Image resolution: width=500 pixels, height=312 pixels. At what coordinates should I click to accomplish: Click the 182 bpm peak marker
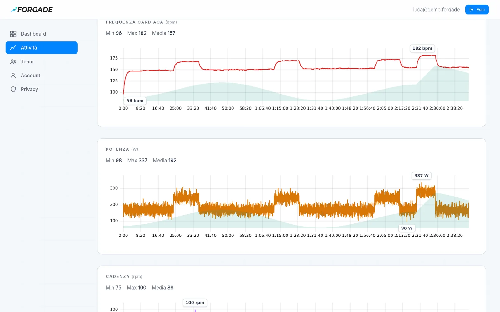(422, 48)
